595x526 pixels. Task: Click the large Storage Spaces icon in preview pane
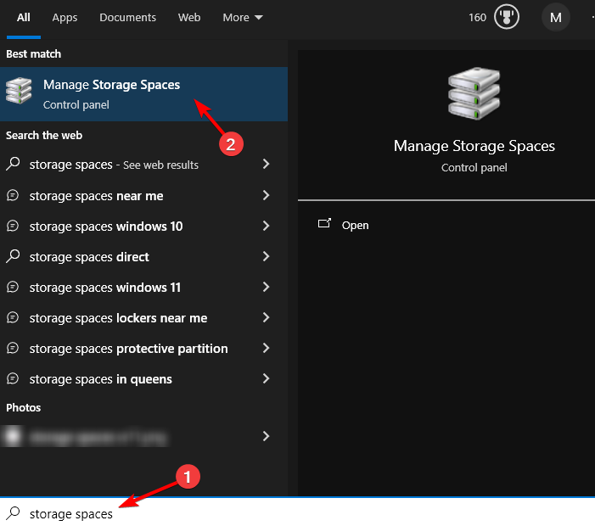point(474,93)
